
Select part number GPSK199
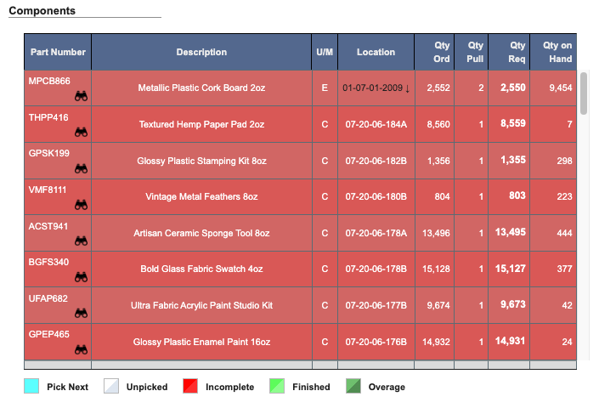pos(49,153)
